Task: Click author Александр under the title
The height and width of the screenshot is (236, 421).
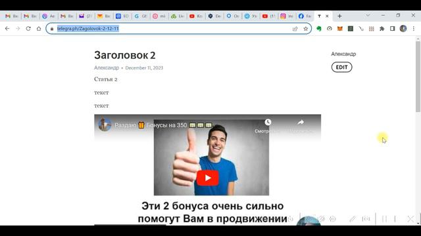Action: pyautogui.click(x=107, y=68)
